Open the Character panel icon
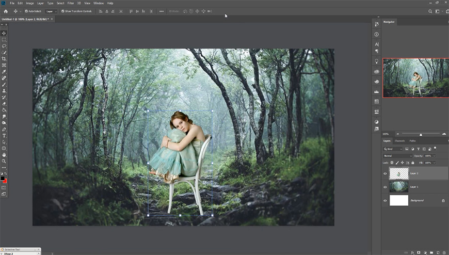 (377, 44)
